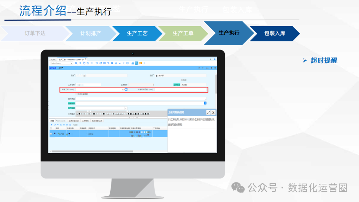Screen dimensions: 359x202
Task: Click the help question icon at top right
Action: pyautogui.click(x=215, y=59)
